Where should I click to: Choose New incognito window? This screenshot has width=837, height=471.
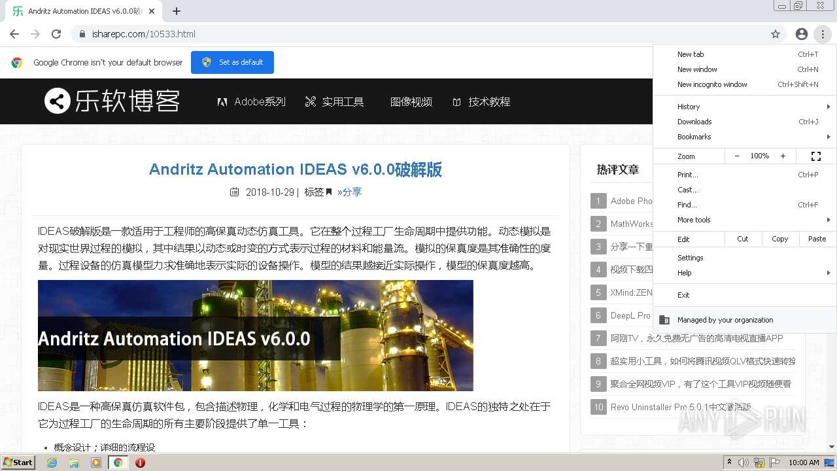pos(745,84)
